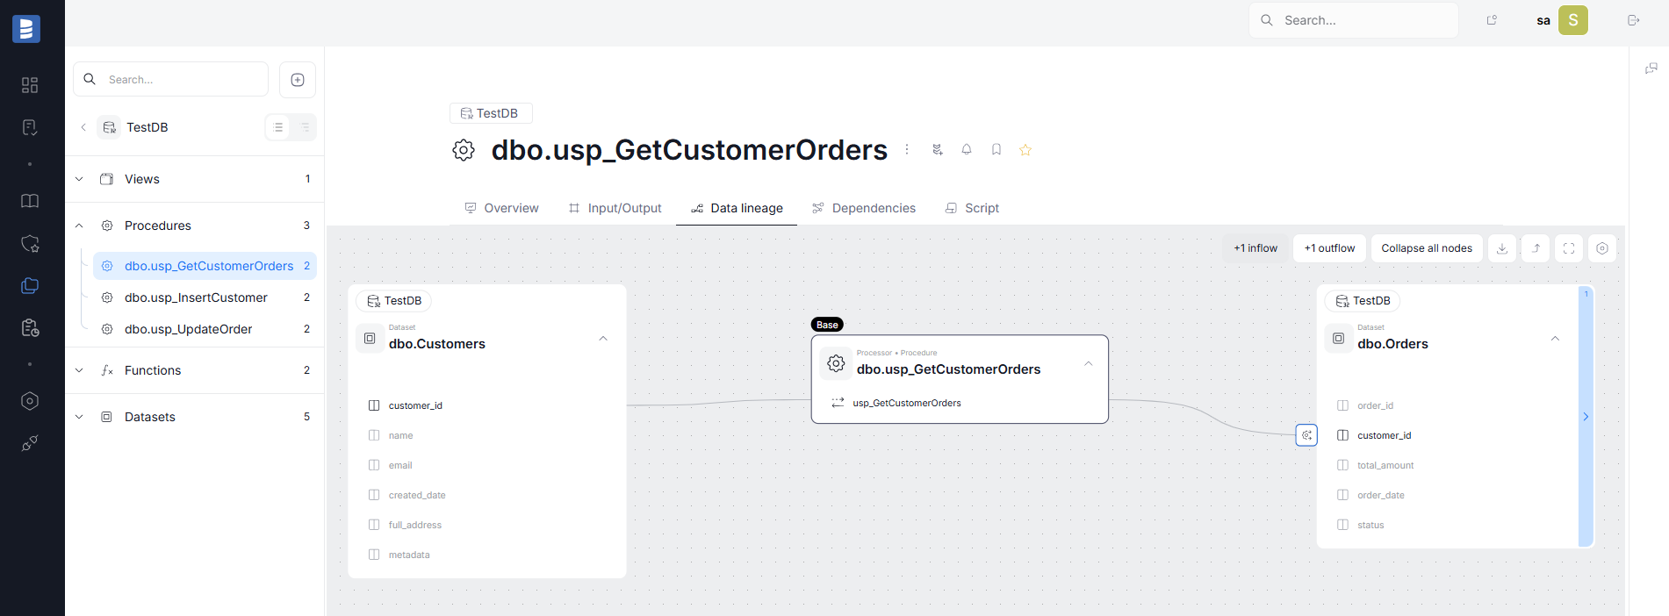Toggle the +1 inflow display
This screenshot has width=1669, height=616.
(x=1255, y=247)
